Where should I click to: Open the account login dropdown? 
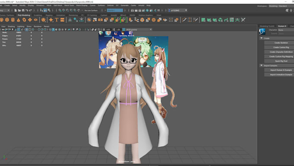177,10
